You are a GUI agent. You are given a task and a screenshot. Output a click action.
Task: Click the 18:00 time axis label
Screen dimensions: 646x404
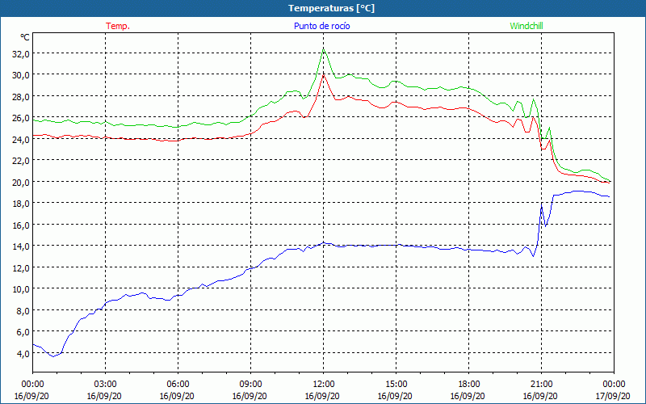tap(468, 384)
